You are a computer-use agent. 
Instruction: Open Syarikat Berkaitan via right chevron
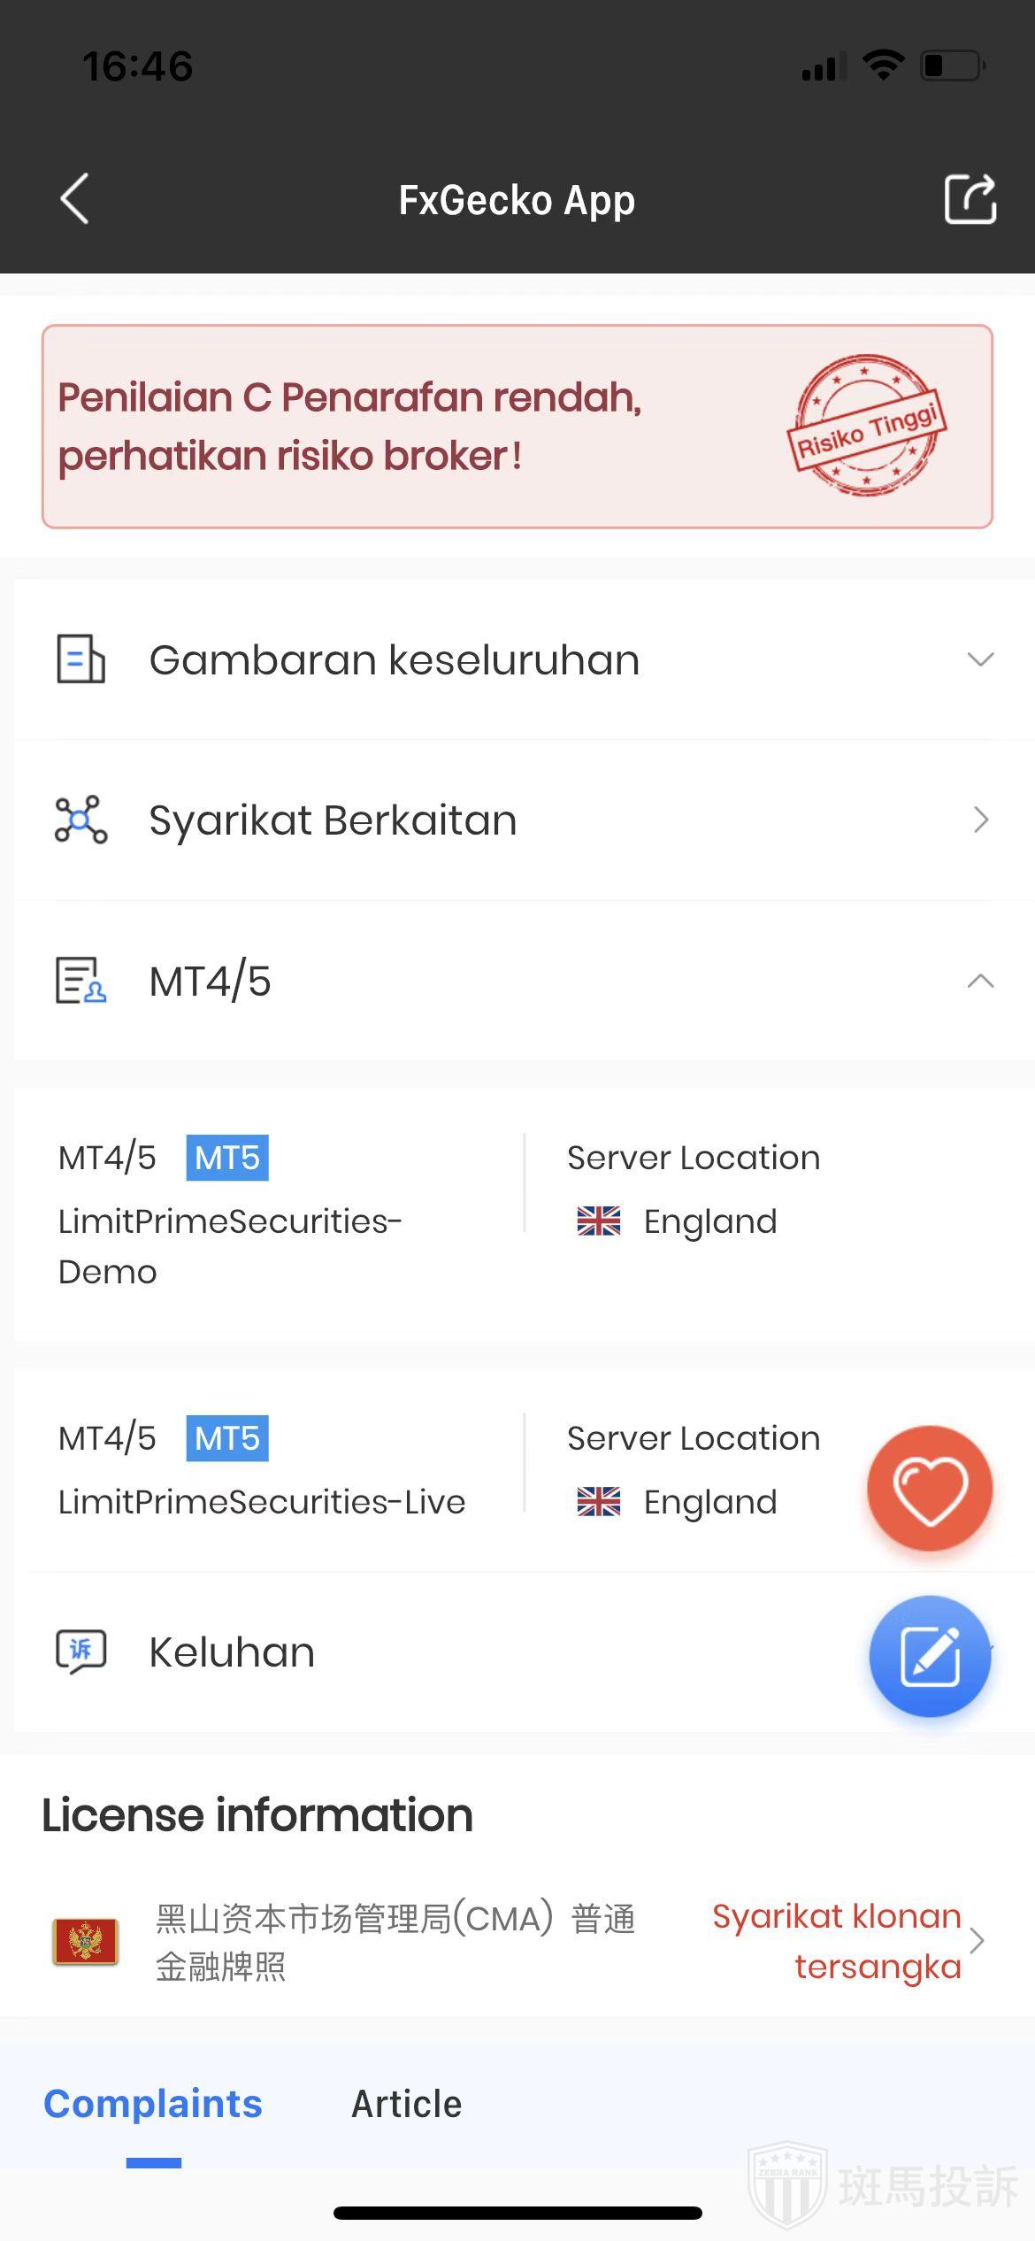click(x=980, y=820)
